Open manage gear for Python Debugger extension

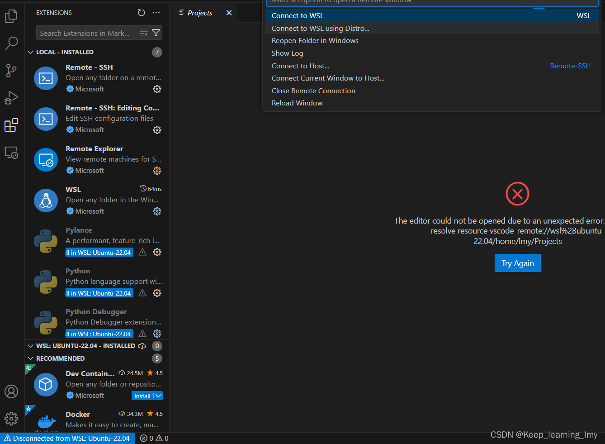pos(157,334)
